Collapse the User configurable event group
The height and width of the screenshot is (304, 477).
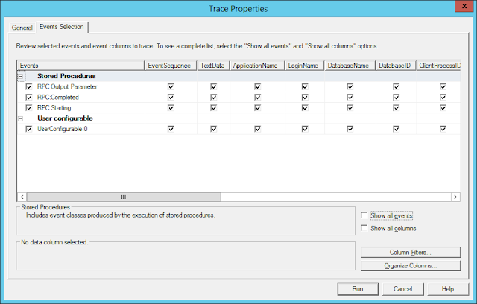tap(21, 118)
